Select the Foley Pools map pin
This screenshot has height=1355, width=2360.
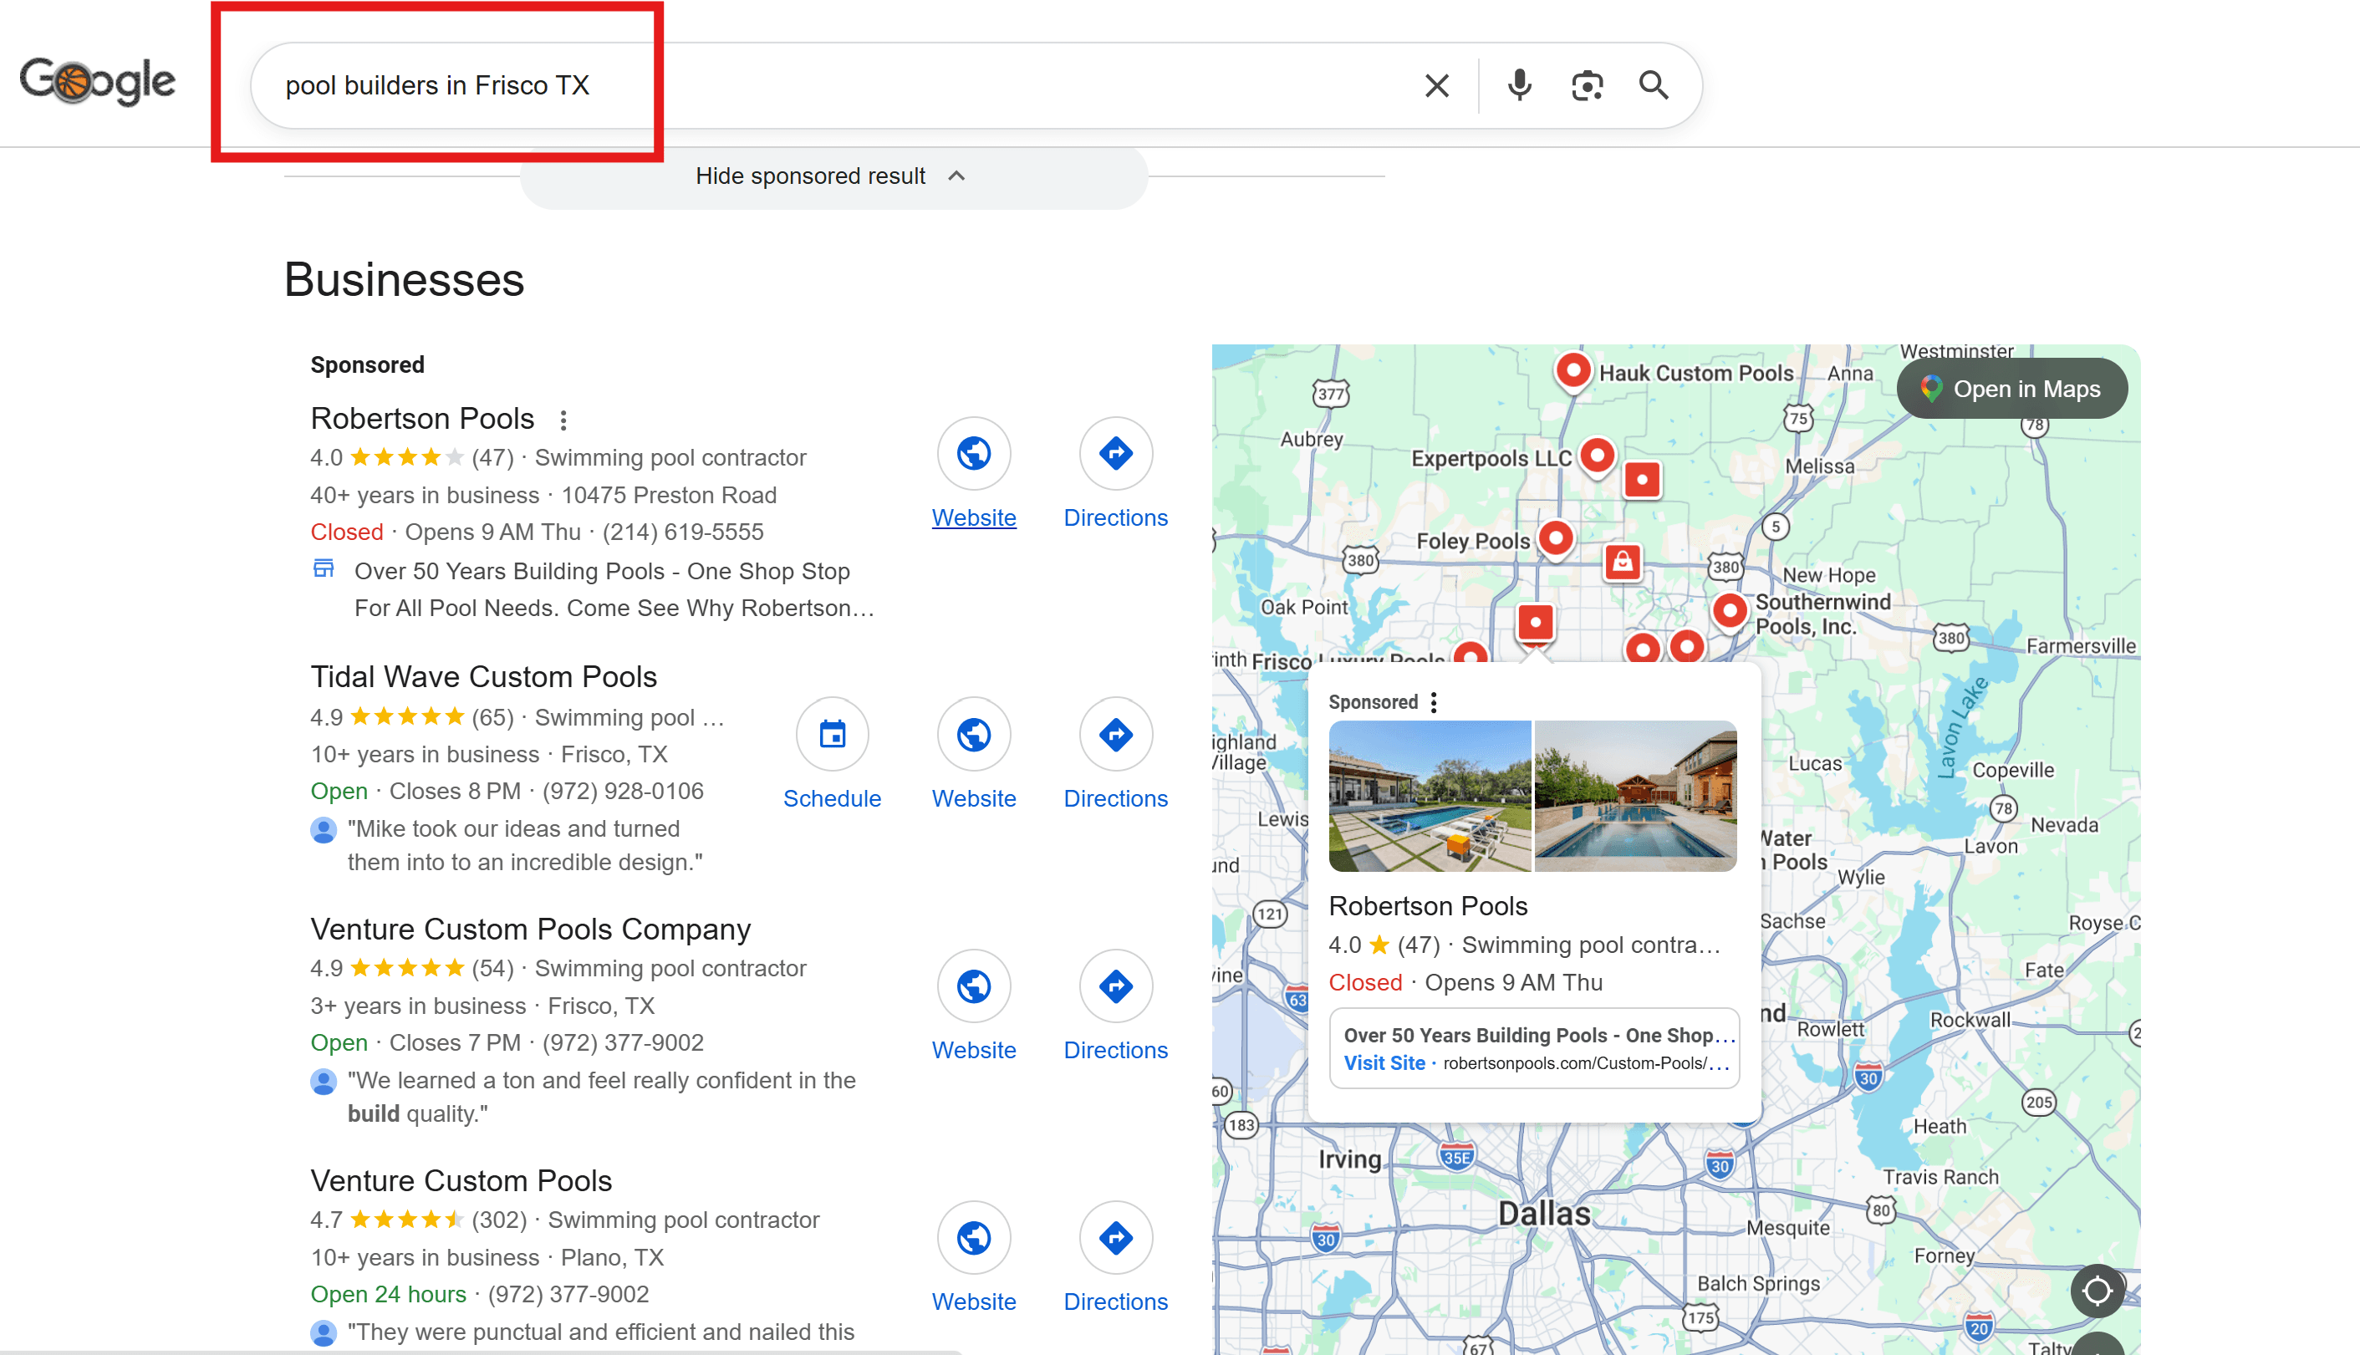pyautogui.click(x=1555, y=539)
